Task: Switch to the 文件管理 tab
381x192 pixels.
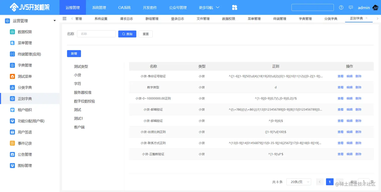Action: [203, 19]
